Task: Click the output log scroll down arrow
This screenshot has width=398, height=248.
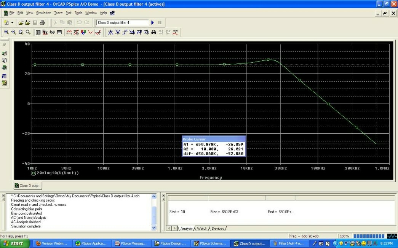Action: [153, 228]
